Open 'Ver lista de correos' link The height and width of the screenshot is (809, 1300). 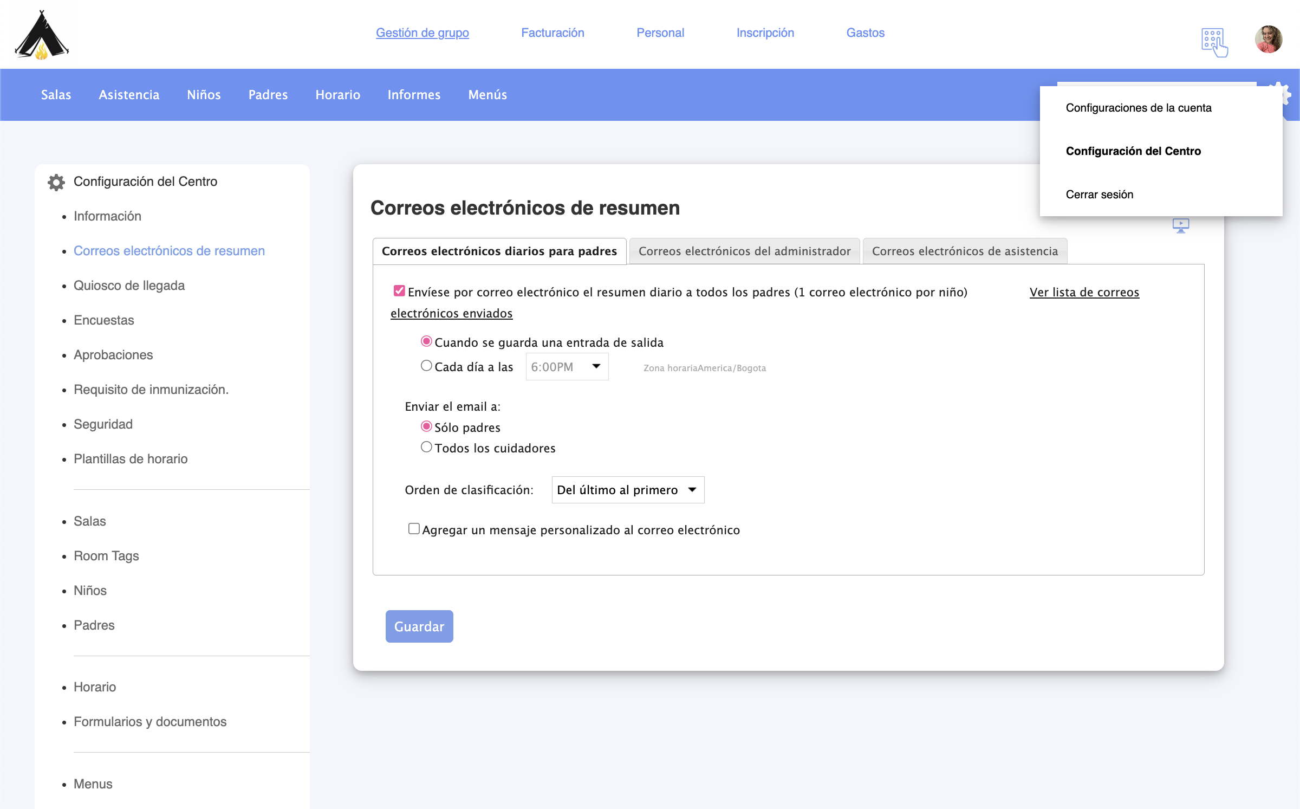(1084, 293)
